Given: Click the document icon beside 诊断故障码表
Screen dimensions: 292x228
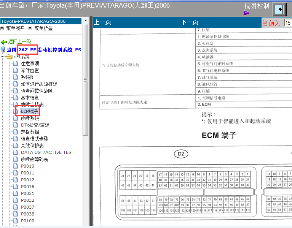Looking at the screenshot, I should (x=16, y=159).
